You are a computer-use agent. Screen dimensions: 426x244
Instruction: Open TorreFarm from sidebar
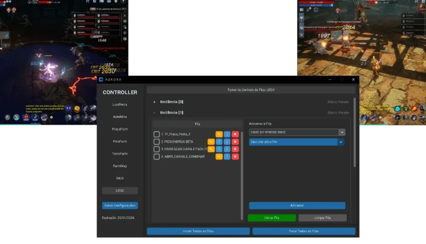point(120,154)
